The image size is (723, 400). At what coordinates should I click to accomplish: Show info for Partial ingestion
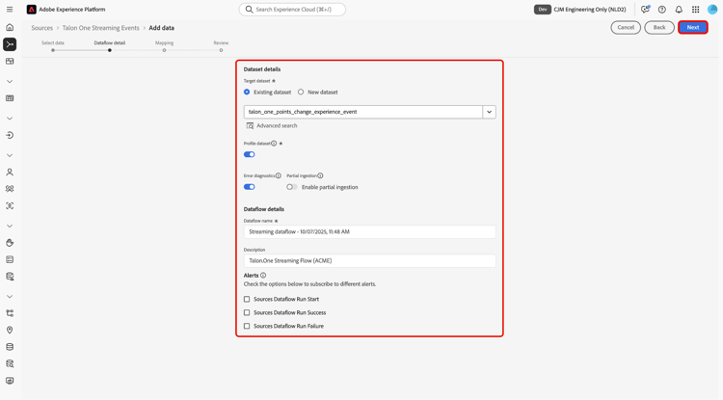tap(320, 175)
